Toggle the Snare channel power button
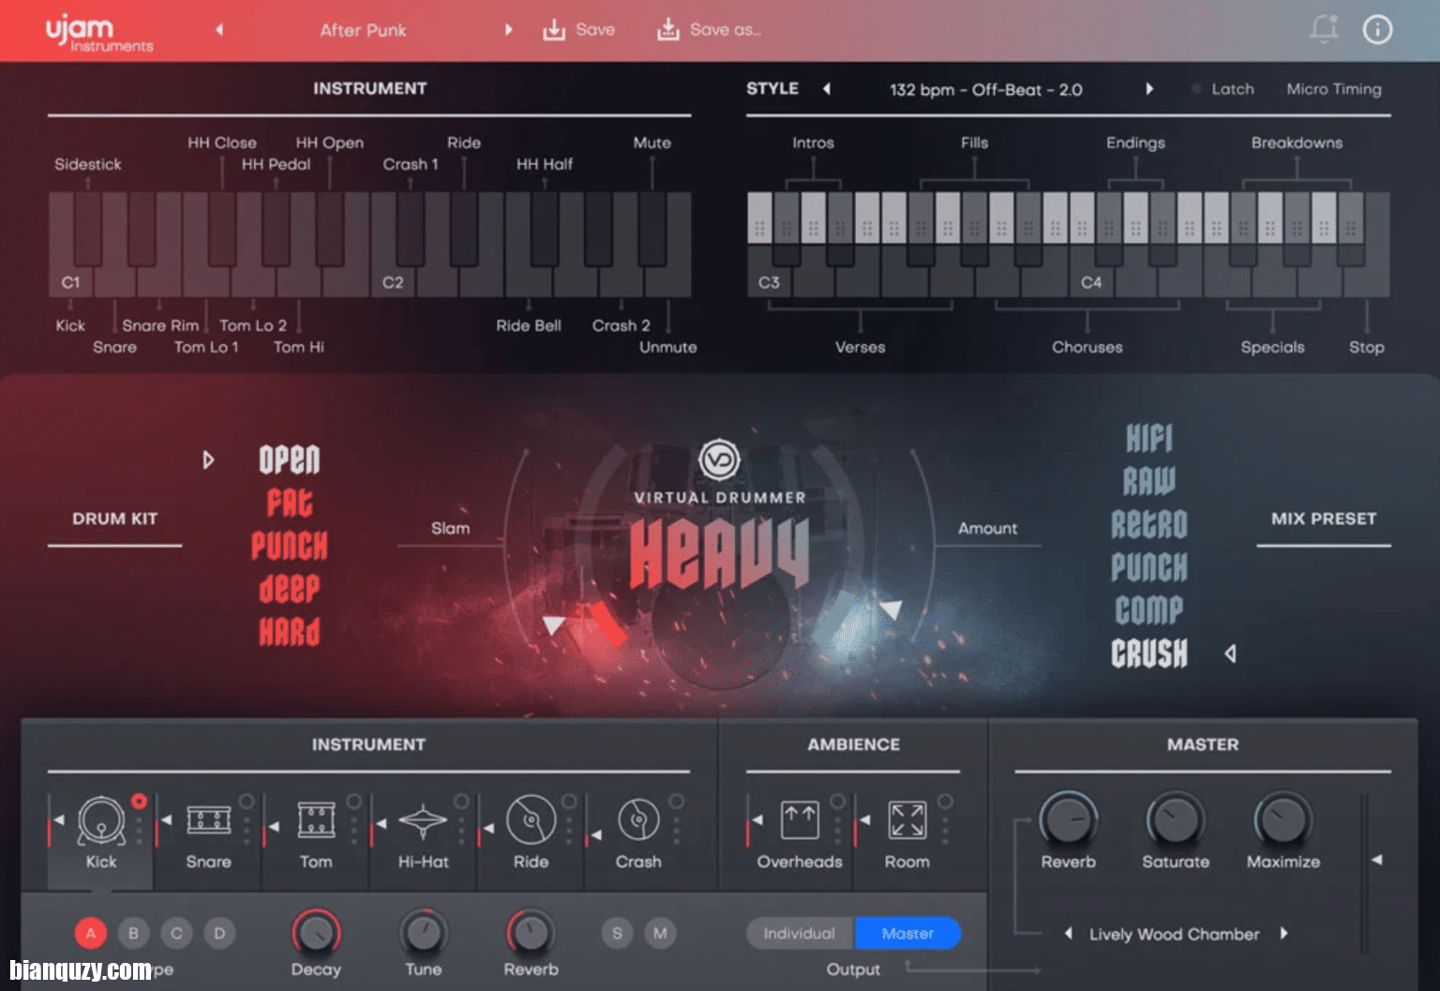 point(247,802)
